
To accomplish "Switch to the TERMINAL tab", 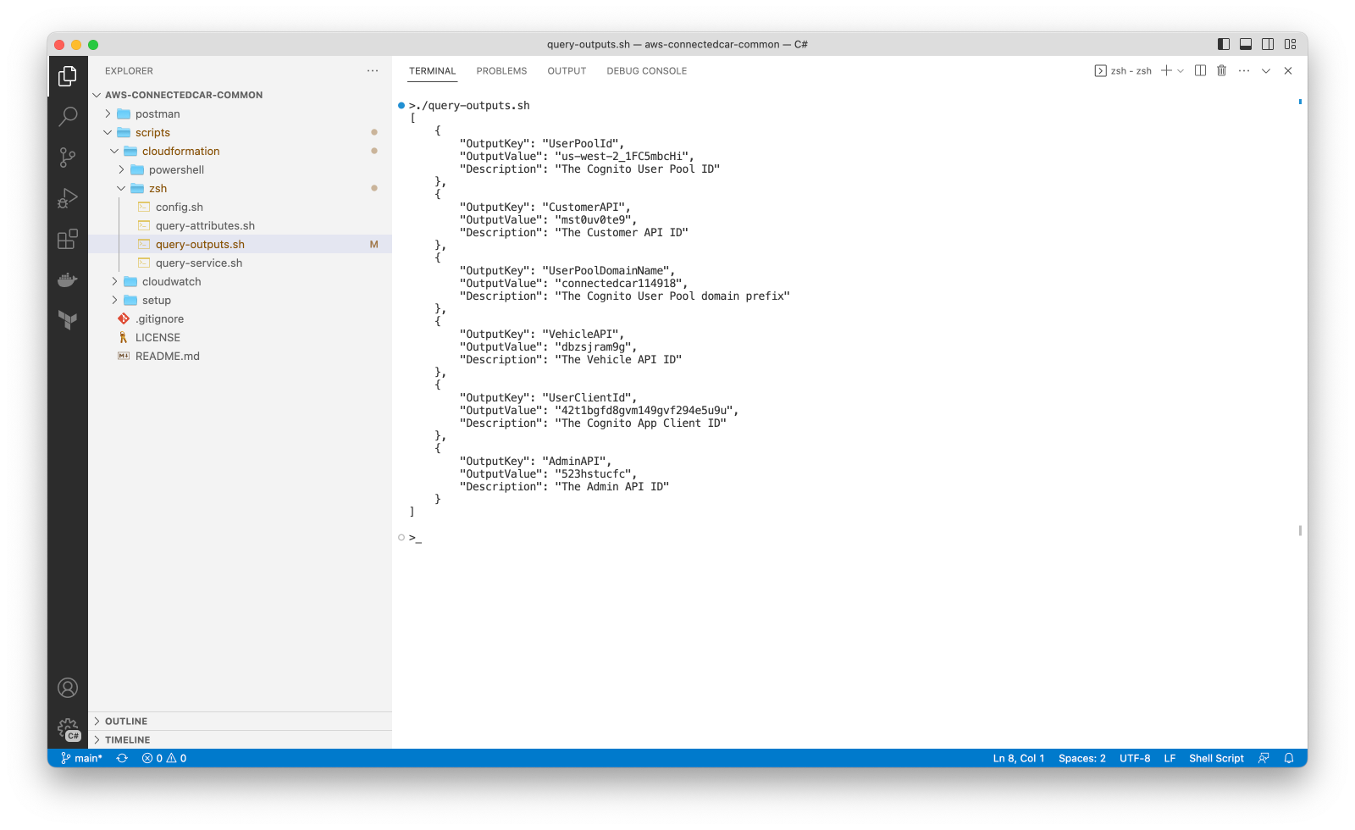I will pyautogui.click(x=433, y=71).
